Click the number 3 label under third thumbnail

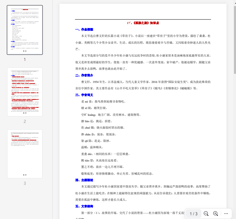point(25,183)
